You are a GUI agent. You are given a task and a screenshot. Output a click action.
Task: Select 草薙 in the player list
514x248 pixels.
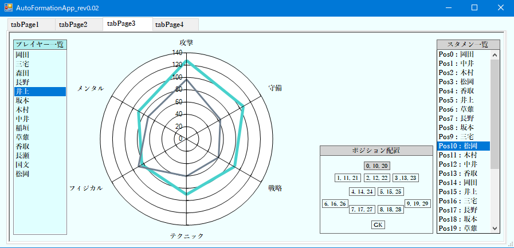pos(40,137)
